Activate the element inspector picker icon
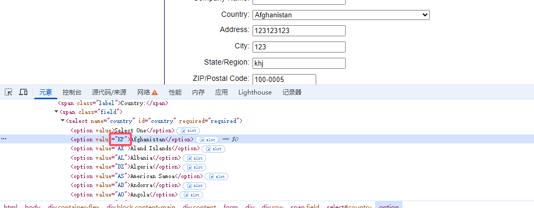The width and height of the screenshot is (534, 208). point(8,92)
